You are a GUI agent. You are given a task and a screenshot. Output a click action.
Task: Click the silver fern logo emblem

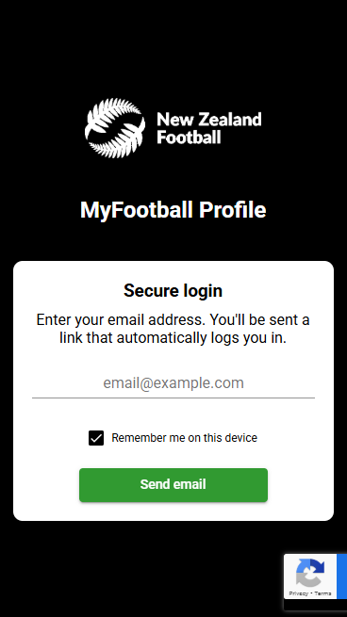point(115,128)
